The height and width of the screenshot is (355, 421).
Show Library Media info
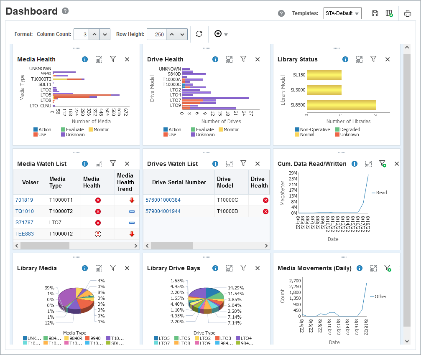85,268
